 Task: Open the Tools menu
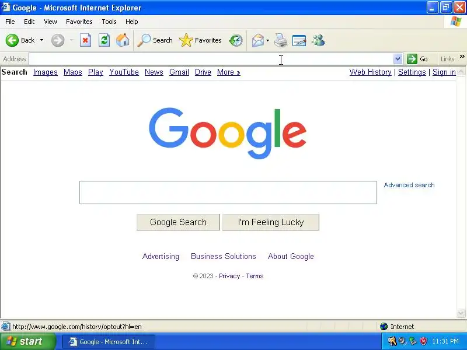[x=109, y=22]
